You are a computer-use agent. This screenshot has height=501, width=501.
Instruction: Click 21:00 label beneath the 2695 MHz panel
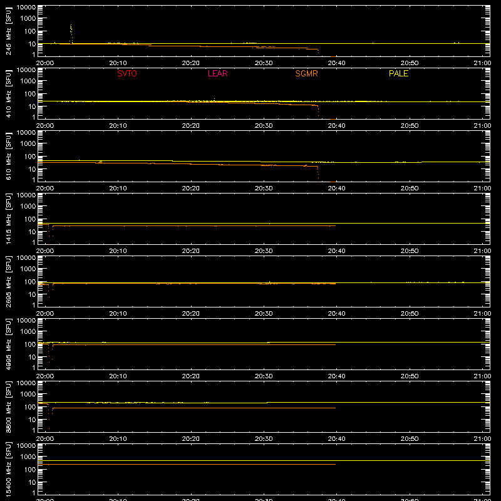click(482, 314)
